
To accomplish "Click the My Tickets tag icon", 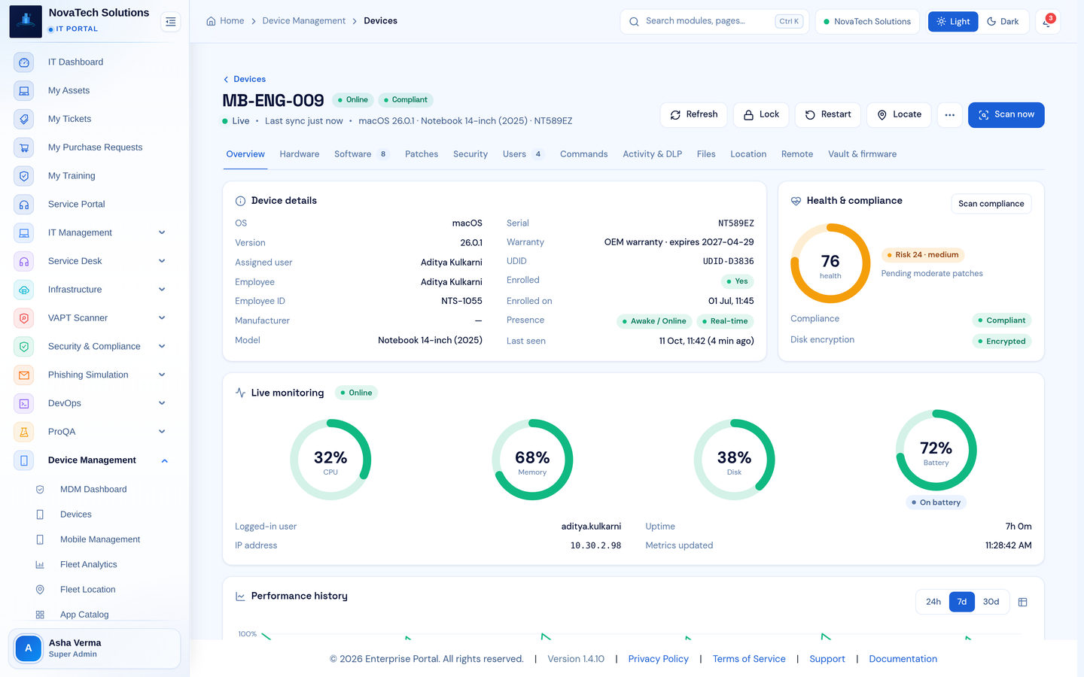I will [24, 119].
